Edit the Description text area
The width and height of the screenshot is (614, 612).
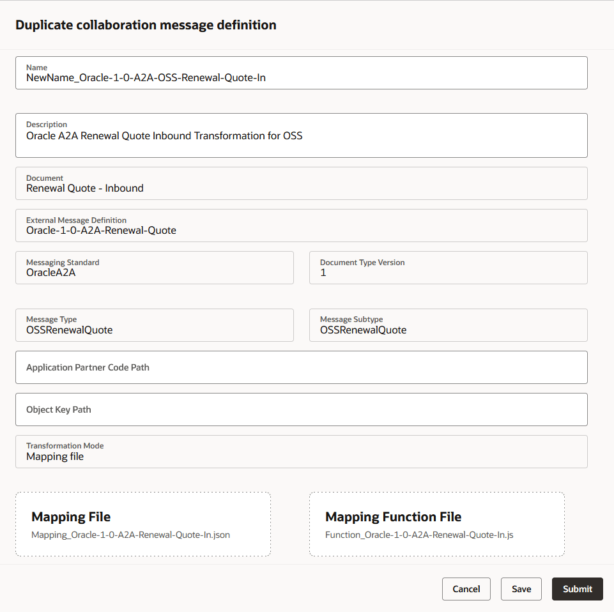(x=301, y=135)
